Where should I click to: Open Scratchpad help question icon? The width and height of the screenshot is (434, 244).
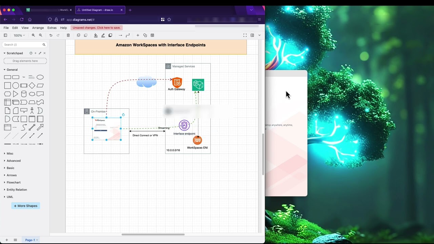click(x=31, y=53)
